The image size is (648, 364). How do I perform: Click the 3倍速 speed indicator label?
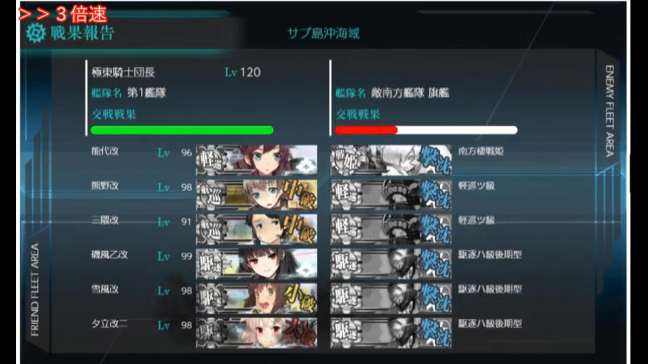pyautogui.click(x=63, y=14)
